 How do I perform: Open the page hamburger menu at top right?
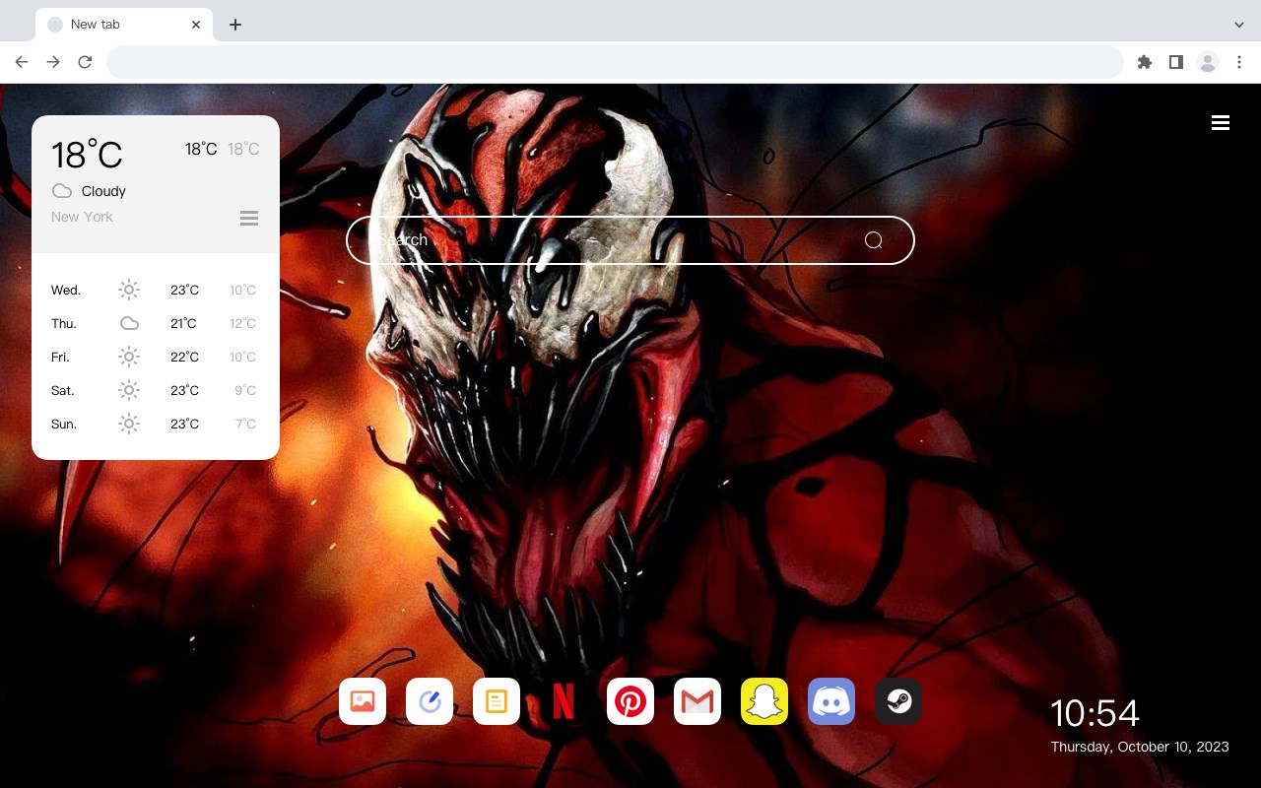[x=1221, y=122]
